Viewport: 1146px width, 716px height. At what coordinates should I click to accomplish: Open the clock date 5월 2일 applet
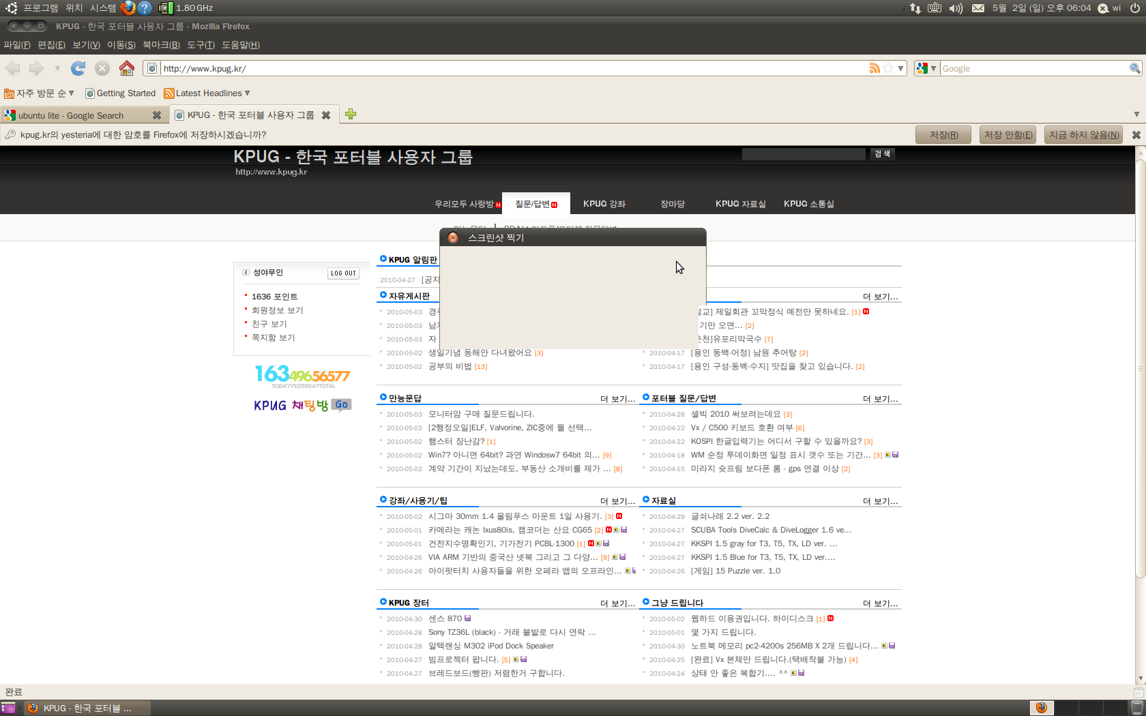(x=1042, y=8)
